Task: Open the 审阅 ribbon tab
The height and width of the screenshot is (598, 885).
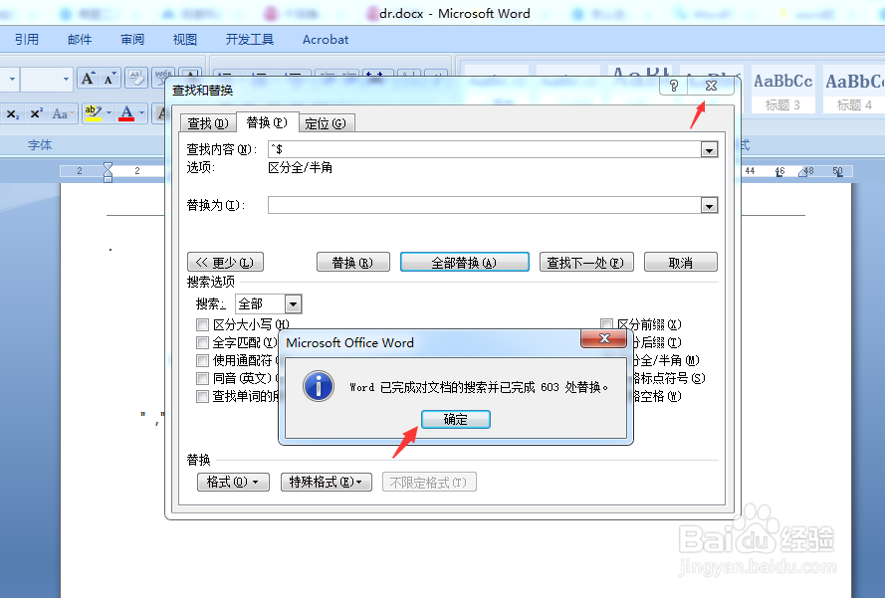Action: click(x=132, y=40)
